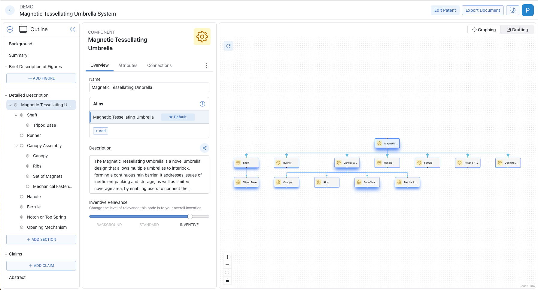Generate description with sparkle AI icon
Screen dimensions: 538x290
(205, 148)
